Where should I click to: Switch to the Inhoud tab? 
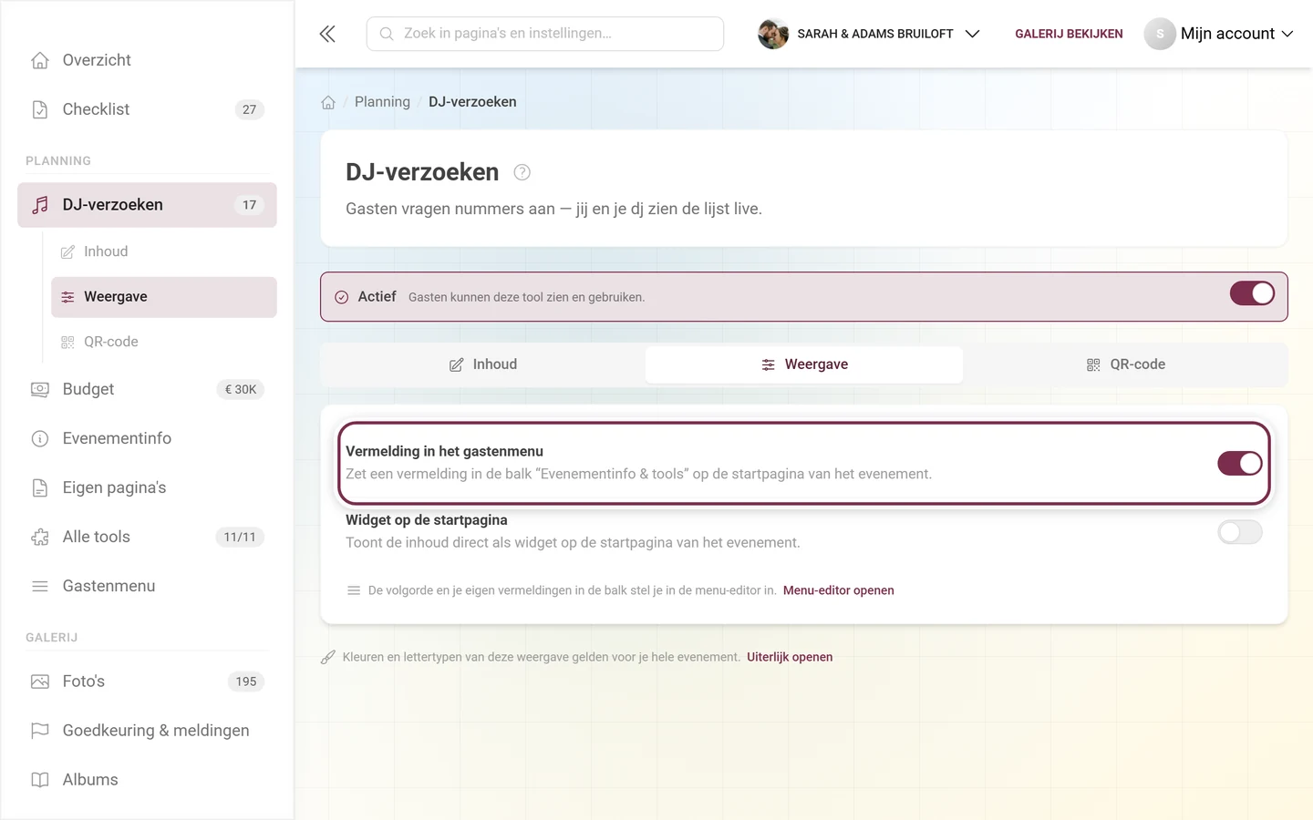[483, 364]
